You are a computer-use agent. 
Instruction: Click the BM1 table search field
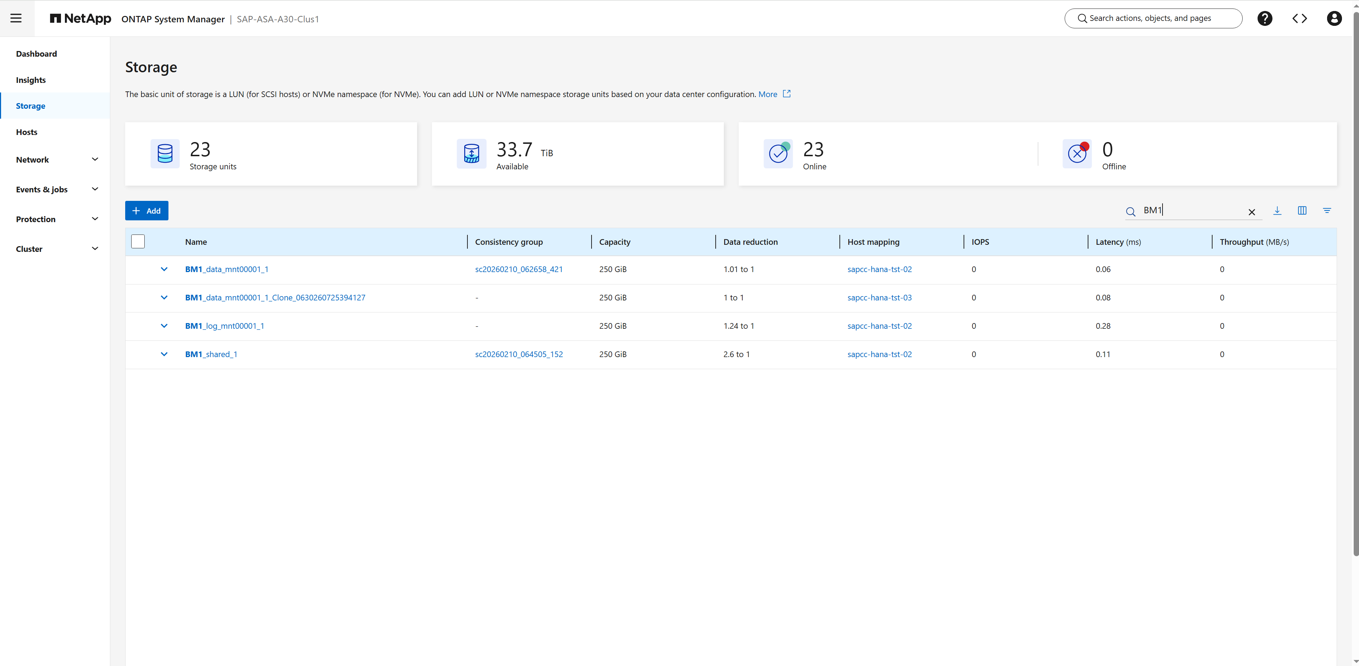pyautogui.click(x=1193, y=210)
